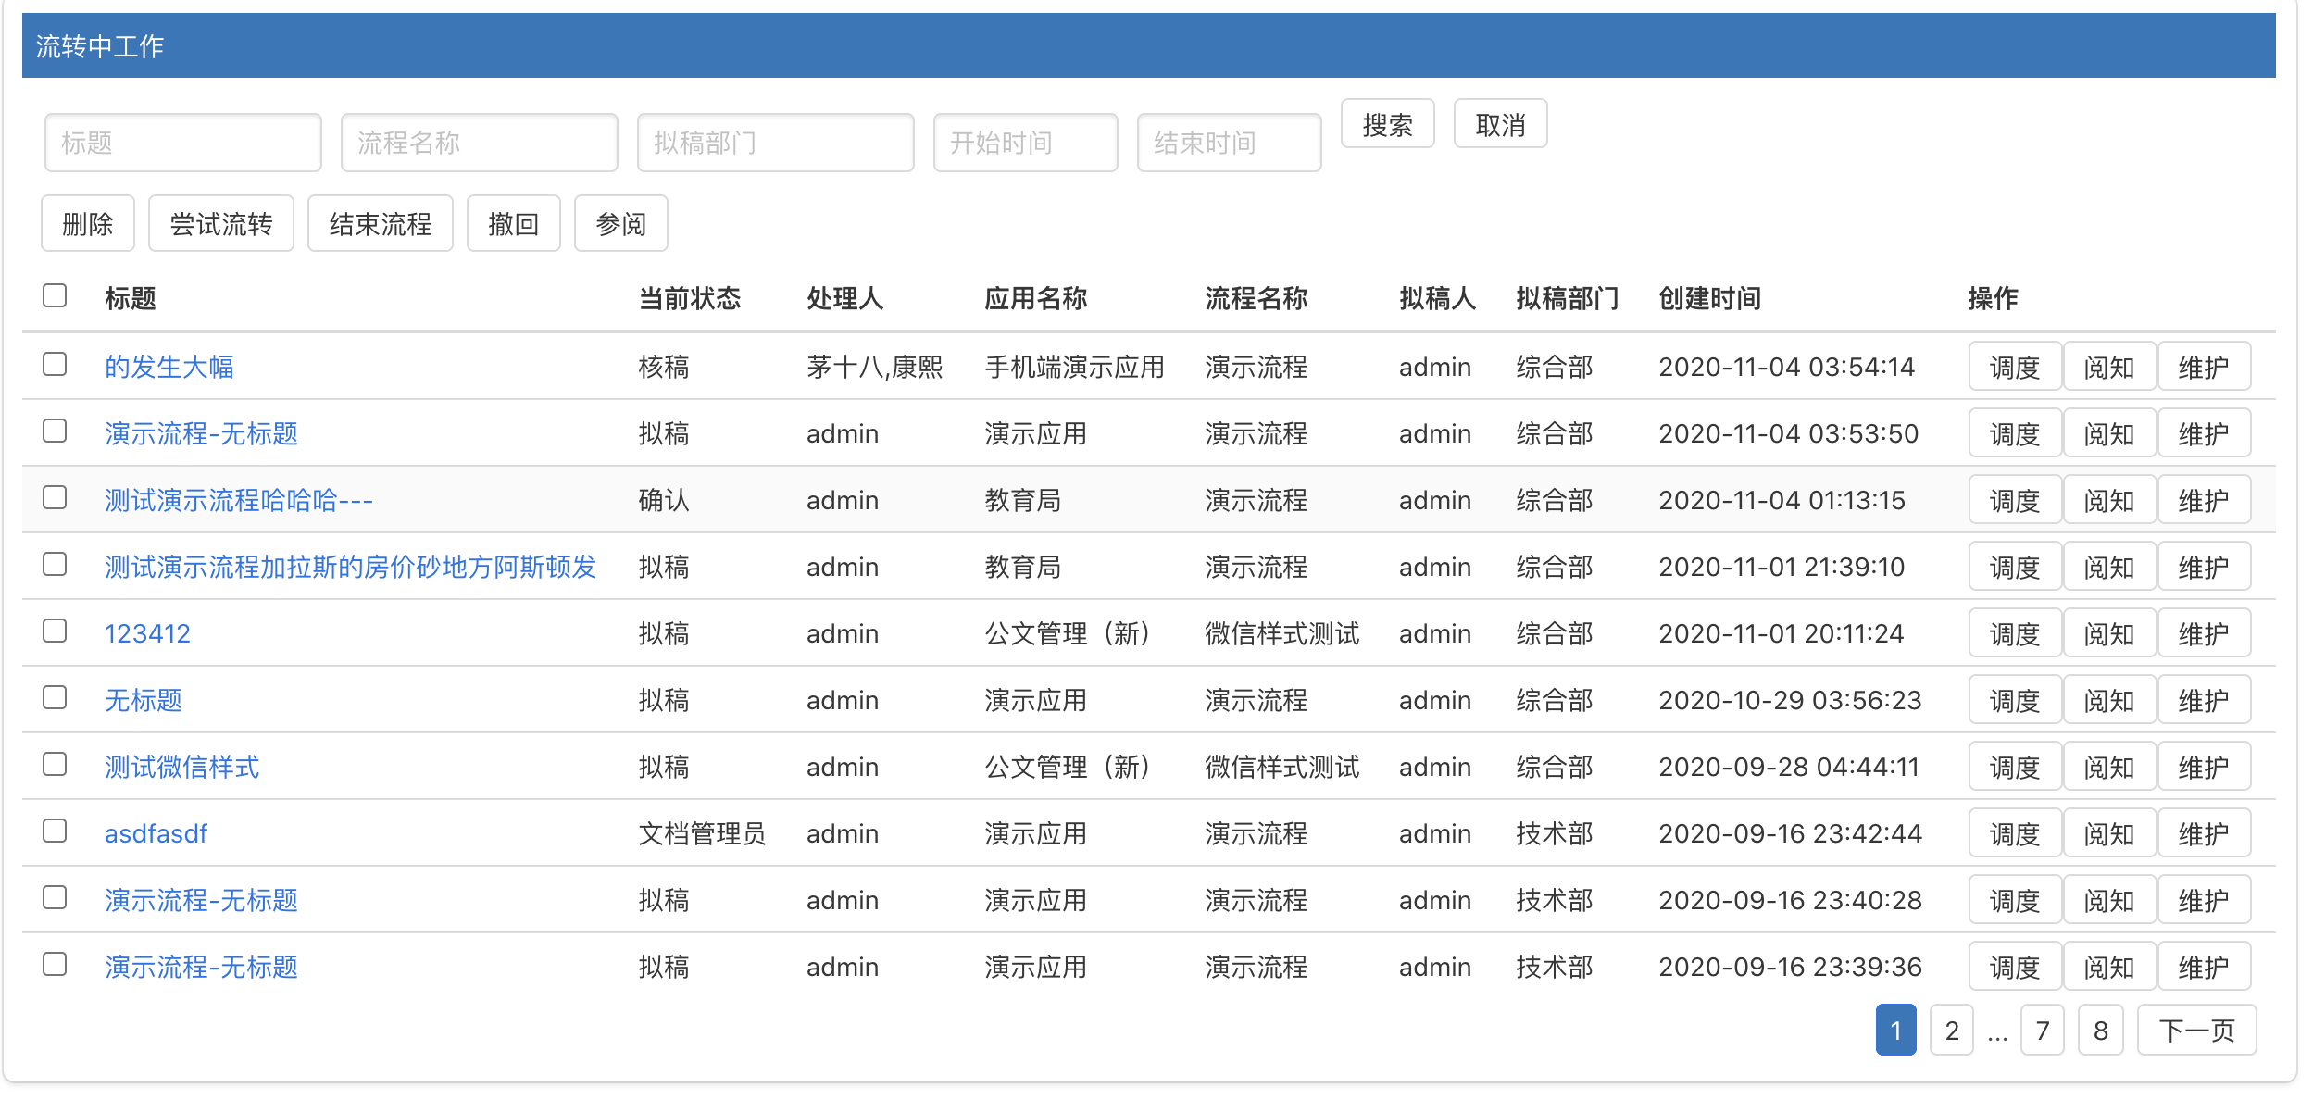This screenshot has width=2313, height=1100.
Task: Open the 测试微信样式 link
Action: [x=182, y=767]
